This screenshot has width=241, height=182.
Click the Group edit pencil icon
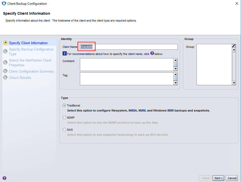click(234, 46)
